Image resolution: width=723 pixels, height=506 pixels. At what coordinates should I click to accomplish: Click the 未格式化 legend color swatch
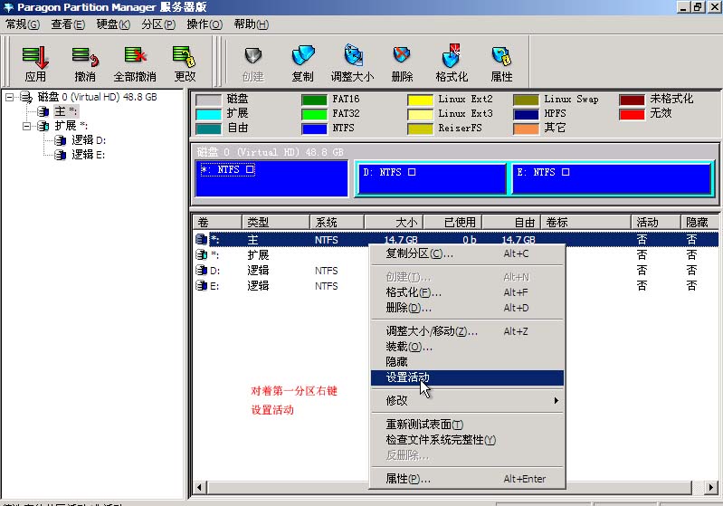632,100
